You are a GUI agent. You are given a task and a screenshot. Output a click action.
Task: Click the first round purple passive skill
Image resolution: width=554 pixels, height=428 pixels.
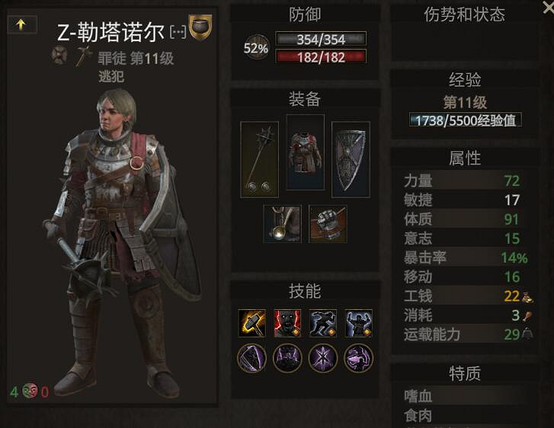point(252,358)
